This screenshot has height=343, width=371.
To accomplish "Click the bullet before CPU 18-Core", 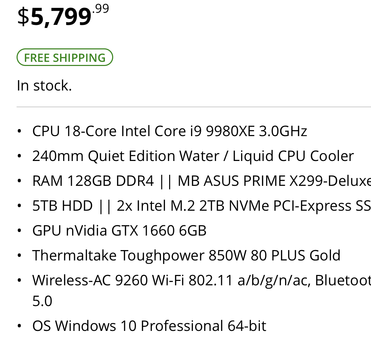I will tap(19, 131).
